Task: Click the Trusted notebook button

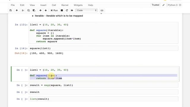Action: click(156, 5)
